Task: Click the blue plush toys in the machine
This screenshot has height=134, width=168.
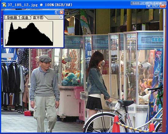Action: pos(70,79)
